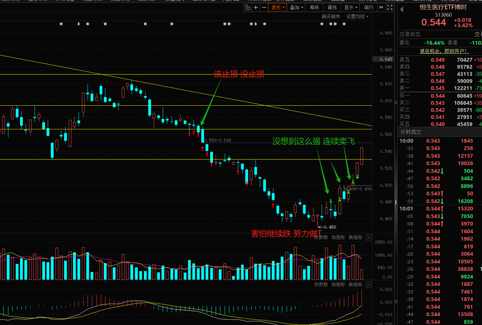Click the leftmost star event marker above the chart

[61, 24]
